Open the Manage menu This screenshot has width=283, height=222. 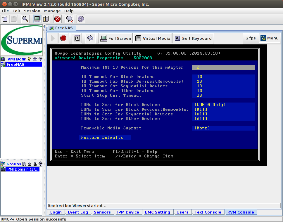(x=52, y=11)
